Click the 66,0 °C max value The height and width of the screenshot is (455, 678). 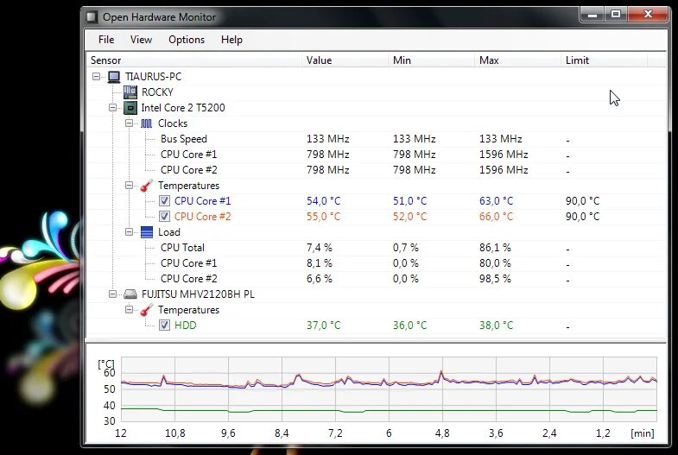pyautogui.click(x=496, y=217)
